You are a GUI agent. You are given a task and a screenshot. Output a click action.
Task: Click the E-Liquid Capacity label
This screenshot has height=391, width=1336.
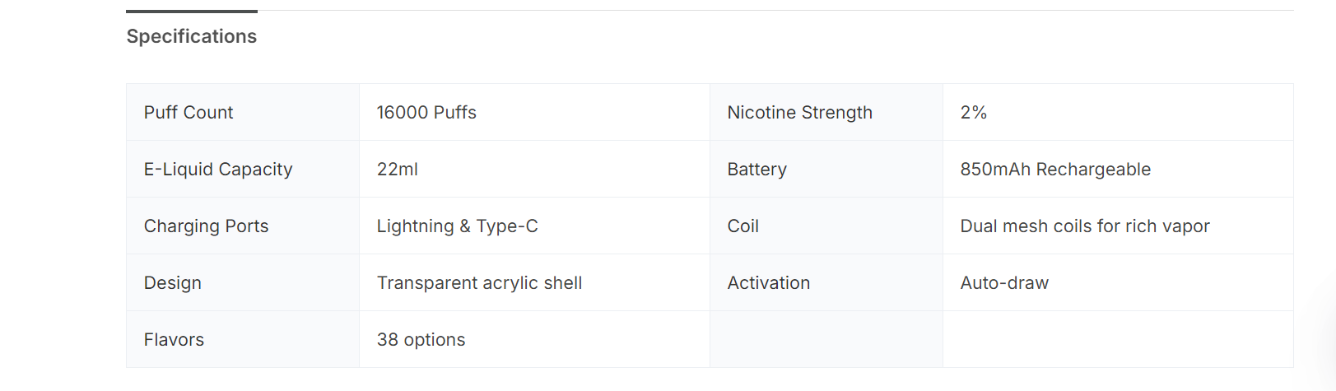tap(218, 170)
